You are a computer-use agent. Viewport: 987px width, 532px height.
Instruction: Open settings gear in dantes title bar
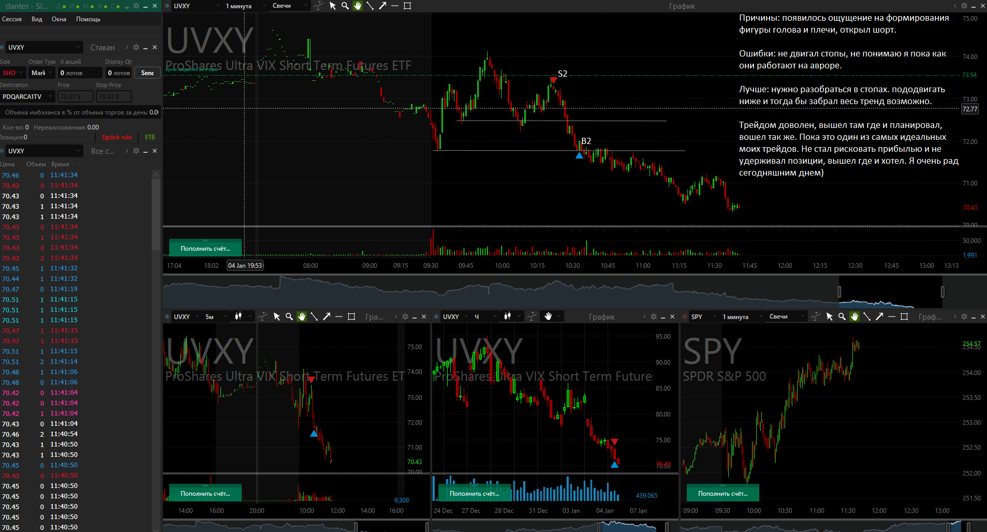(x=136, y=6)
